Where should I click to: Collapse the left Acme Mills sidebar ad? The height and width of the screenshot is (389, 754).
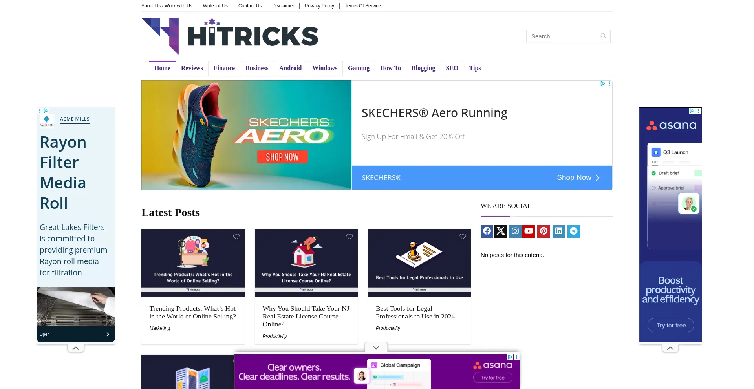pyautogui.click(x=76, y=348)
